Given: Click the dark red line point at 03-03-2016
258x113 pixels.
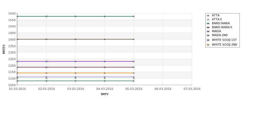Looking at the screenshot, I should [75, 67].
